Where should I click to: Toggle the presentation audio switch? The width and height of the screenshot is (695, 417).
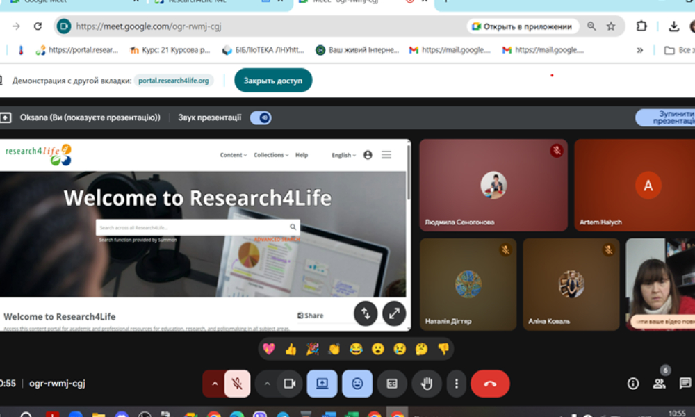point(261,117)
